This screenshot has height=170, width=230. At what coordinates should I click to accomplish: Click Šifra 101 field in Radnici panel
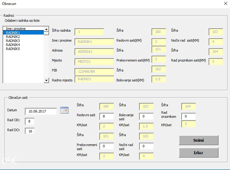(x=159, y=49)
